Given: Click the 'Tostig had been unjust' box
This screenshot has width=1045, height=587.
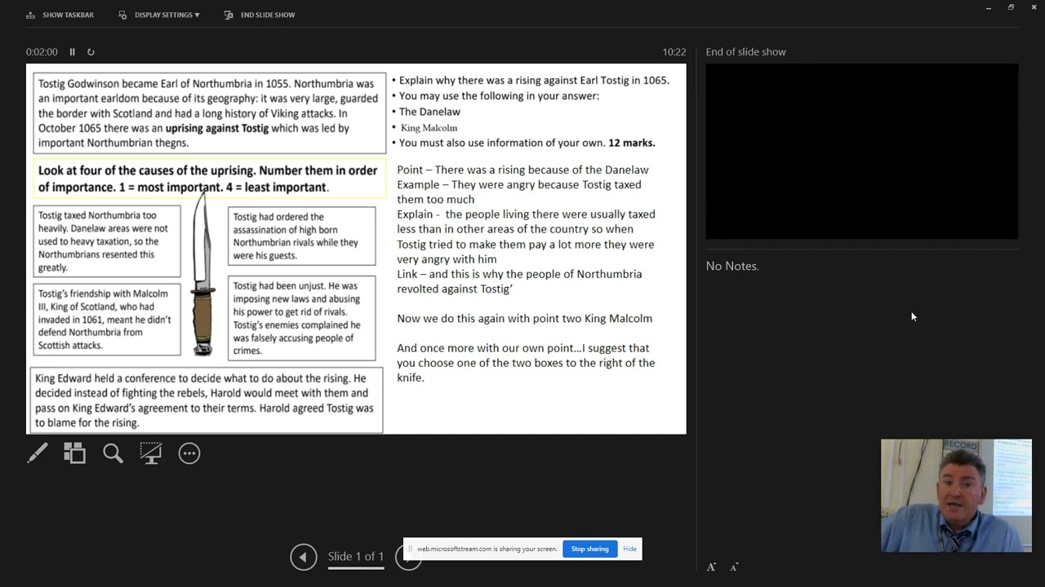Looking at the screenshot, I should coord(302,318).
